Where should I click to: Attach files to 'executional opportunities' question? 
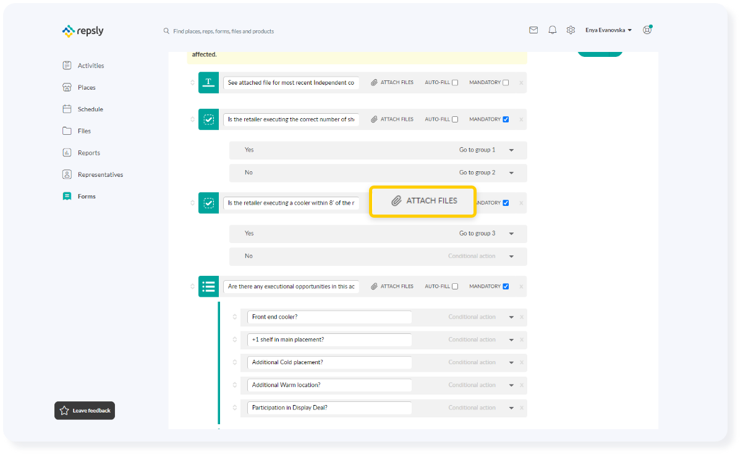tap(393, 286)
